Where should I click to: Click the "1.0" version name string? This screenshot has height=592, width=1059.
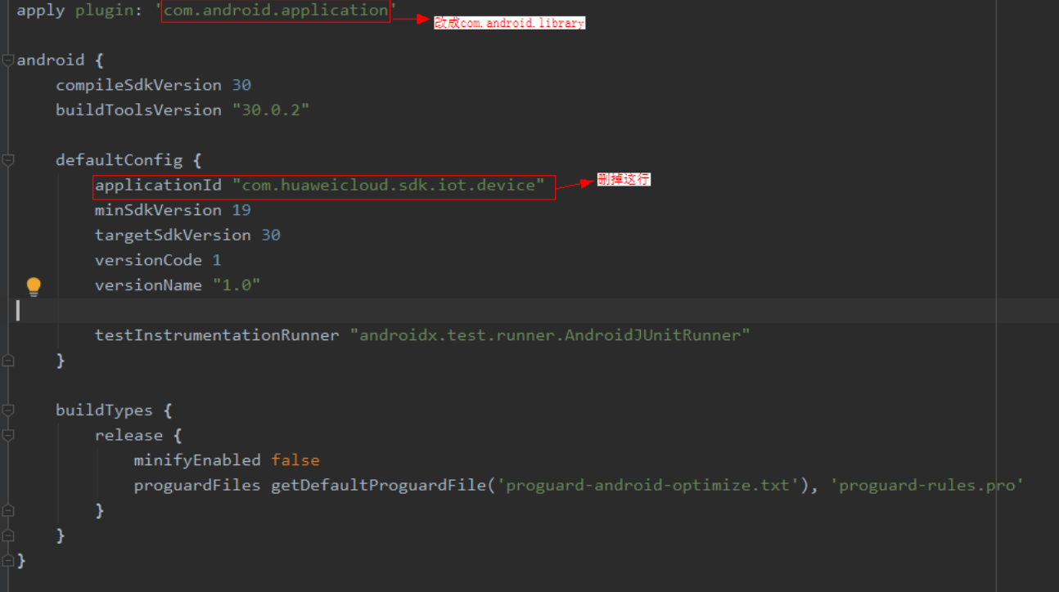click(237, 285)
